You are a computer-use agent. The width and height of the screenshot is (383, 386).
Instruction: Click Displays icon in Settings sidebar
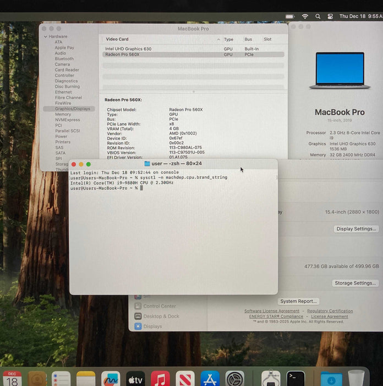coord(138,326)
